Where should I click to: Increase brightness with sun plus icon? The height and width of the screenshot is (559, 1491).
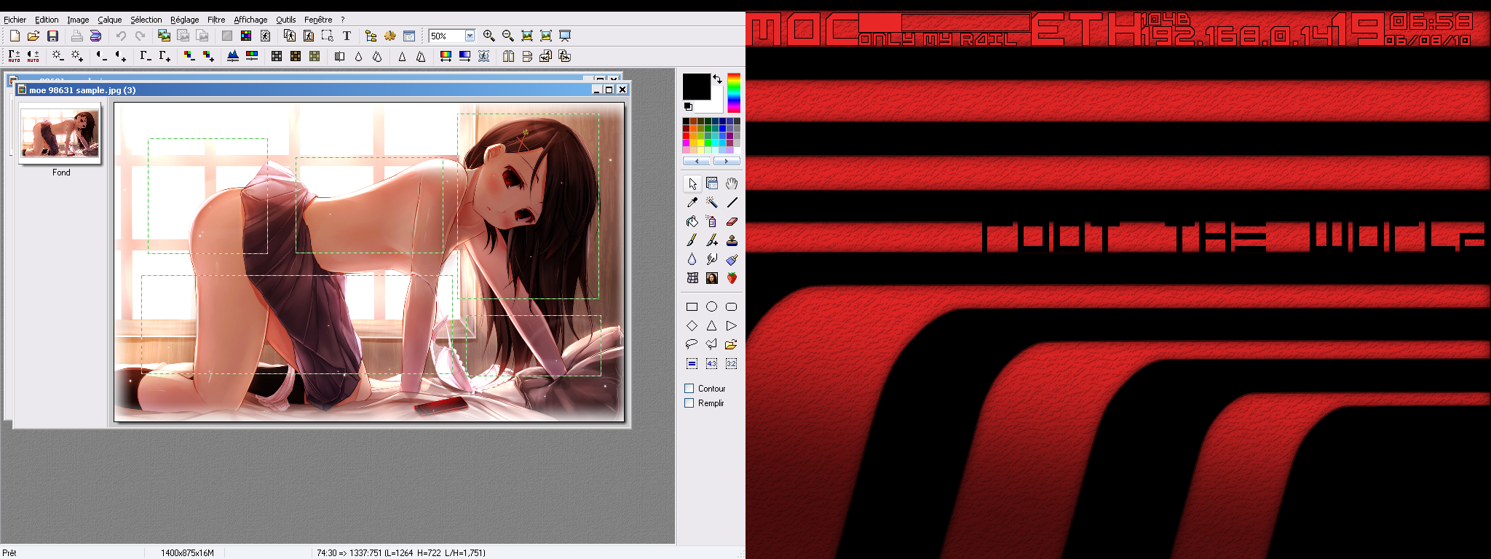[x=77, y=56]
